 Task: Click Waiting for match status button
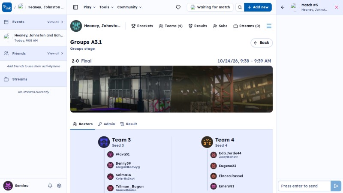click(210, 7)
